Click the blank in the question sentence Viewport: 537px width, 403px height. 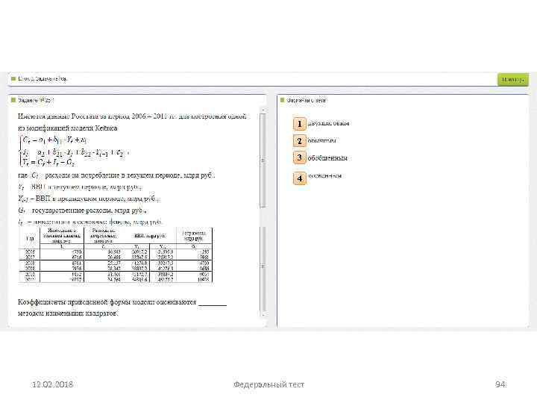click(x=213, y=302)
